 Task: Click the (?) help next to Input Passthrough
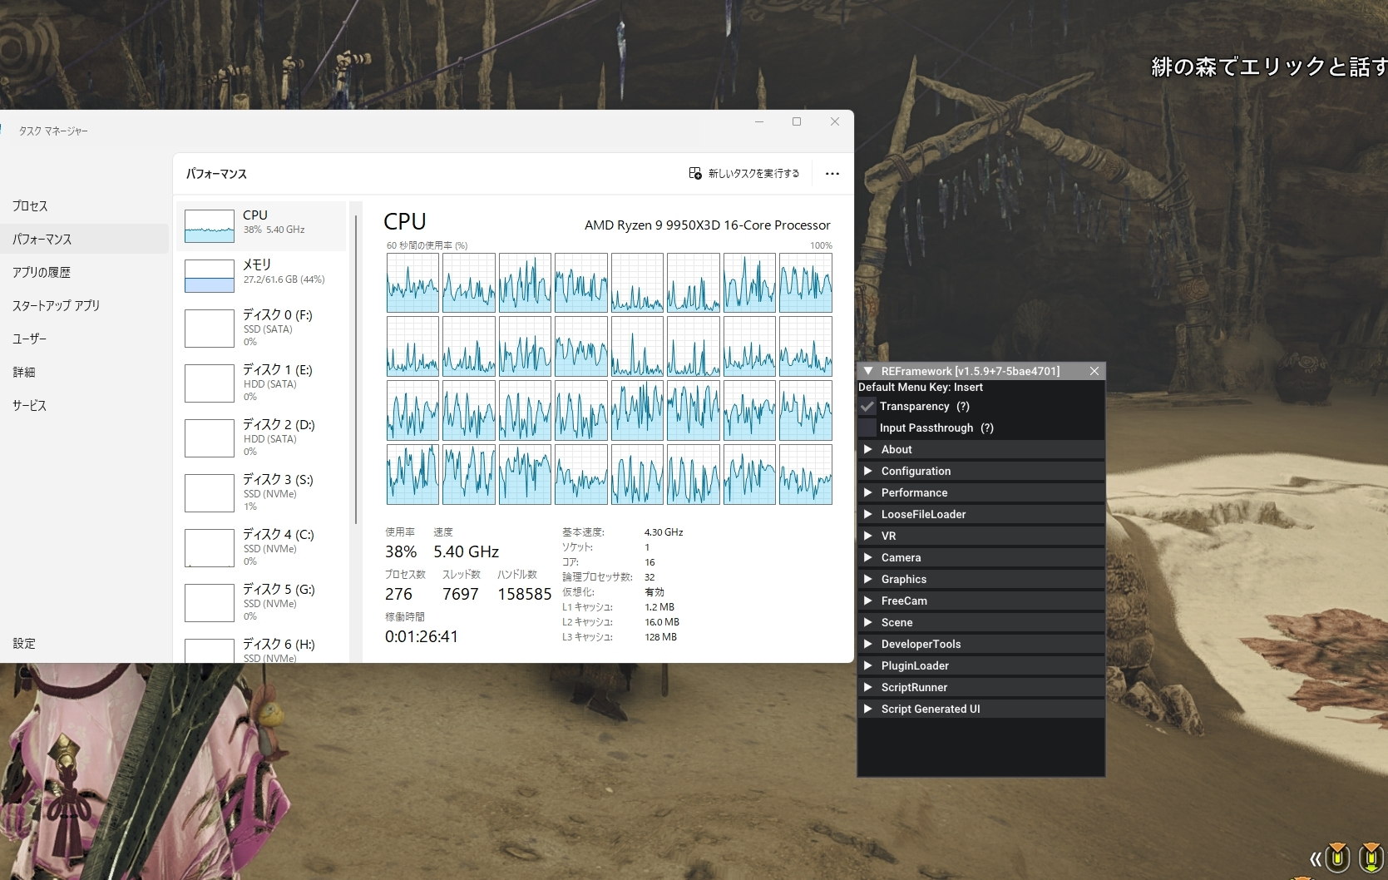coord(987,428)
